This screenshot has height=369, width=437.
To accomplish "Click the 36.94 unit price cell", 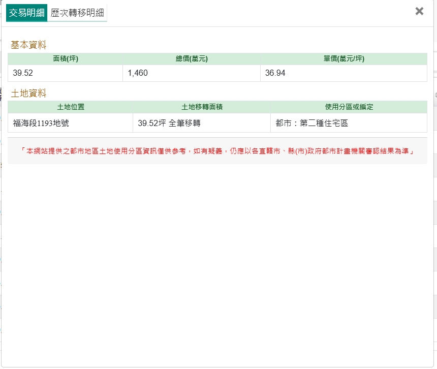I will (275, 73).
